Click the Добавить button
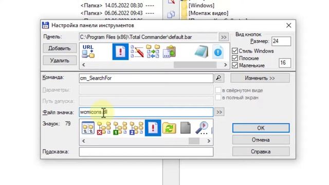The width and height of the screenshot is (329, 185). 60,48
